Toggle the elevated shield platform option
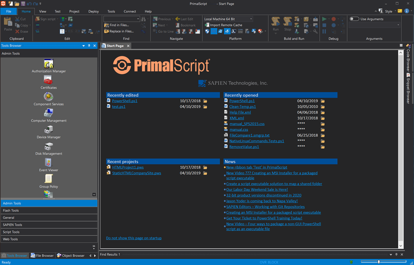 [x=207, y=32]
